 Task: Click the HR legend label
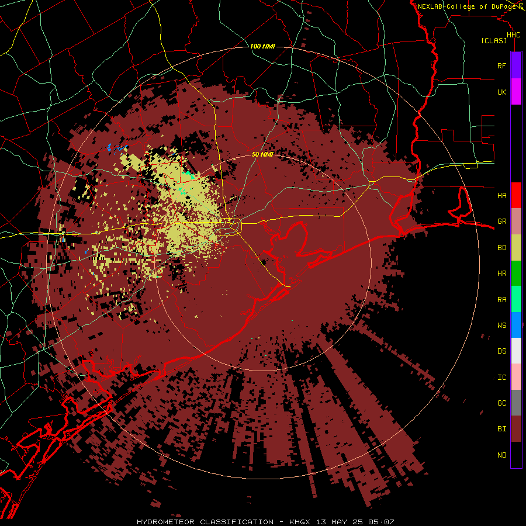(x=501, y=274)
